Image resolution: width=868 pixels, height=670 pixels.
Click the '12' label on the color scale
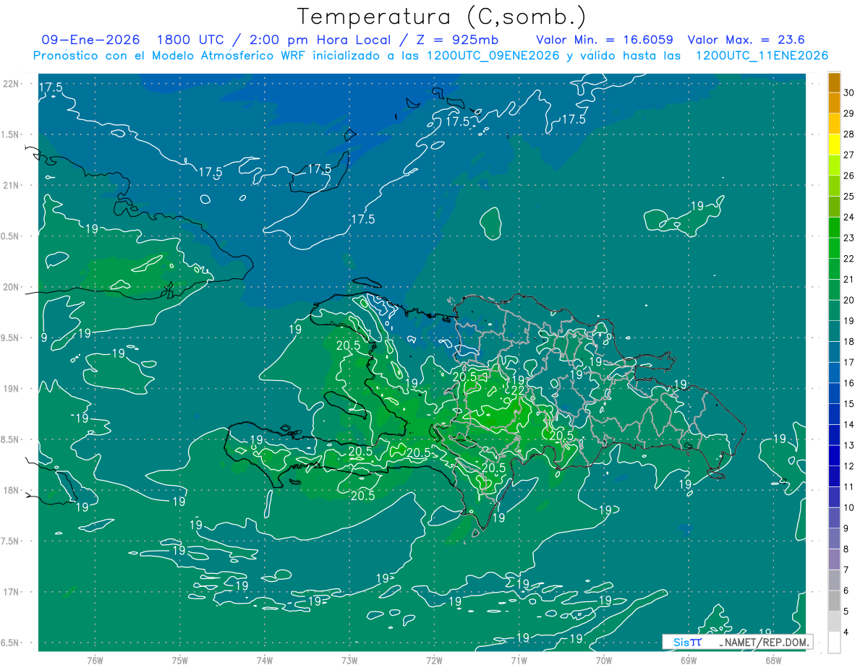849,466
